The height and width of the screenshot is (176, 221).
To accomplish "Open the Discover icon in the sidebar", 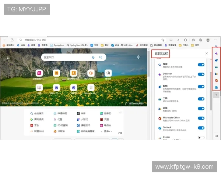I will (x=216, y=54).
